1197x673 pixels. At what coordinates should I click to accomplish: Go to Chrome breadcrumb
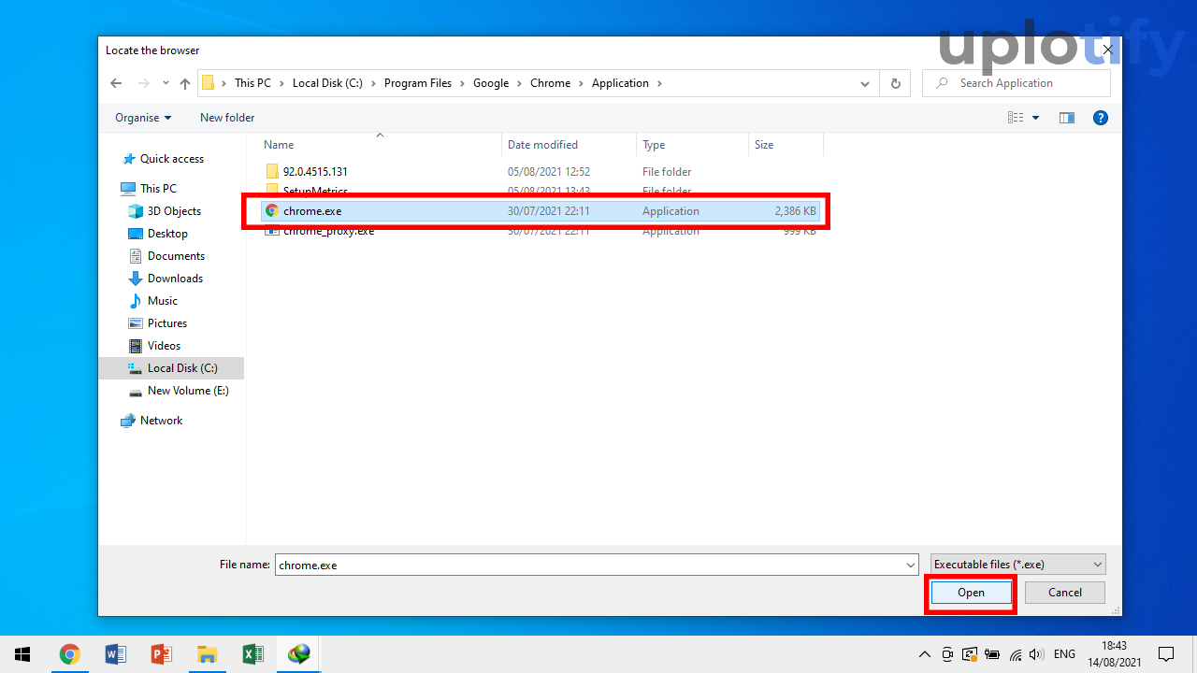point(550,83)
